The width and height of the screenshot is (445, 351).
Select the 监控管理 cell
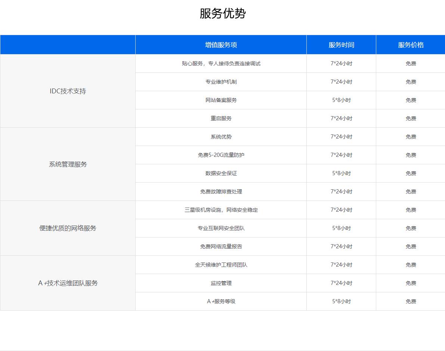221,283
